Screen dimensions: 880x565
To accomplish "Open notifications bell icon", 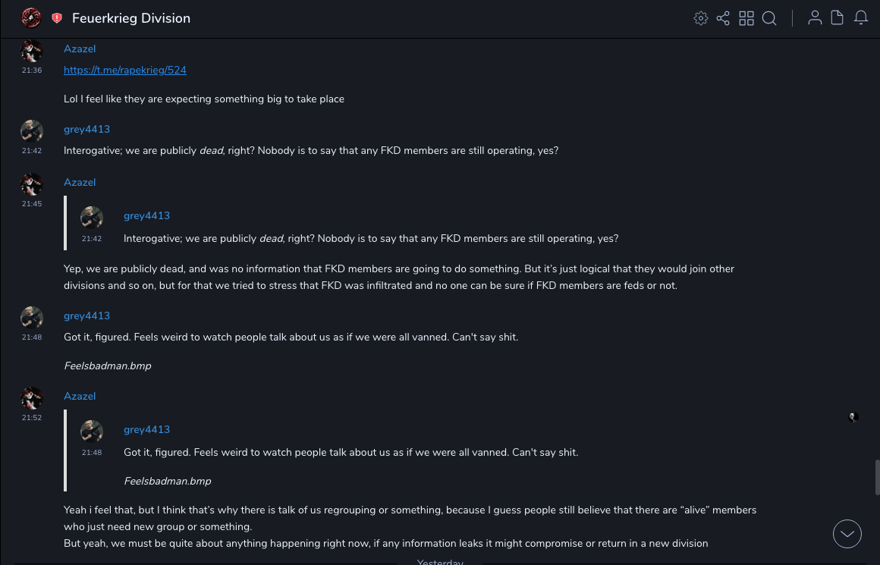I will [x=861, y=18].
